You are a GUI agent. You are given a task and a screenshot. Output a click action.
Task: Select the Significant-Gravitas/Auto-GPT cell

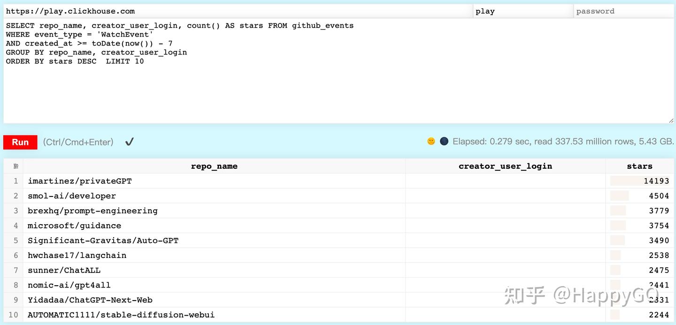click(x=214, y=241)
